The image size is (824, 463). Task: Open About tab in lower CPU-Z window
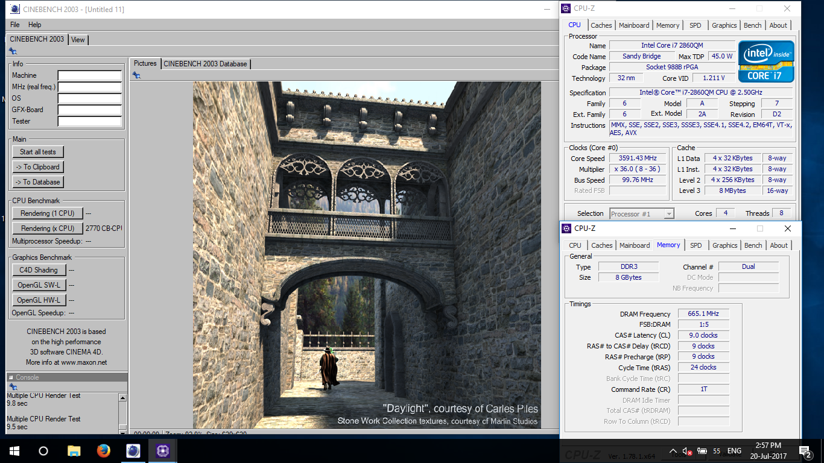pos(779,245)
